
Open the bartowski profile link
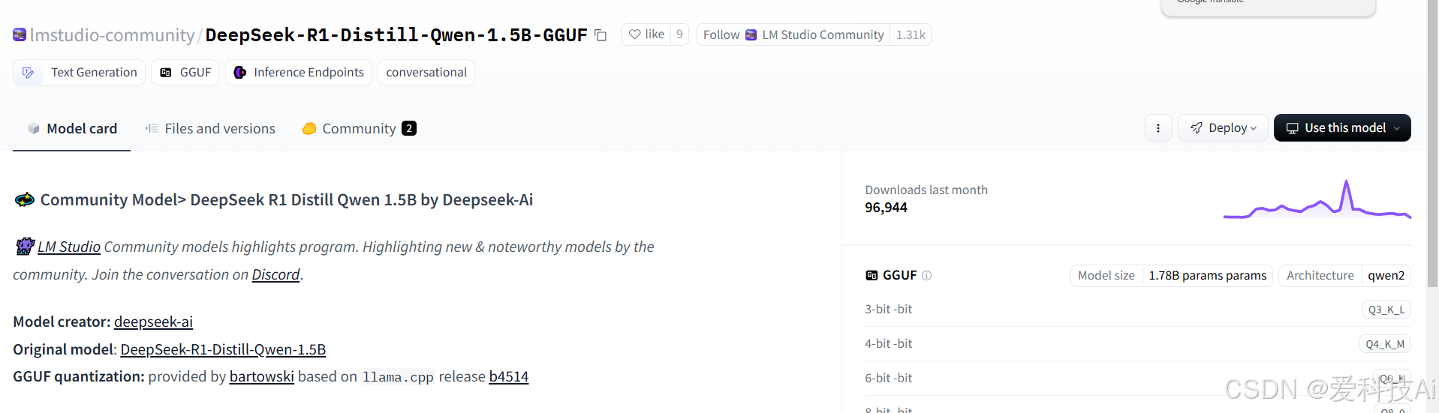pos(261,376)
